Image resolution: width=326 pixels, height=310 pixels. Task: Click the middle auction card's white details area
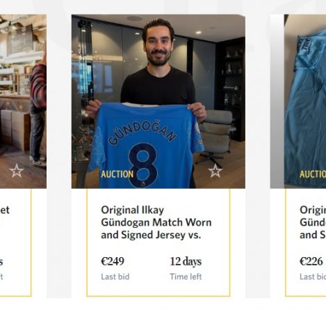158,242
